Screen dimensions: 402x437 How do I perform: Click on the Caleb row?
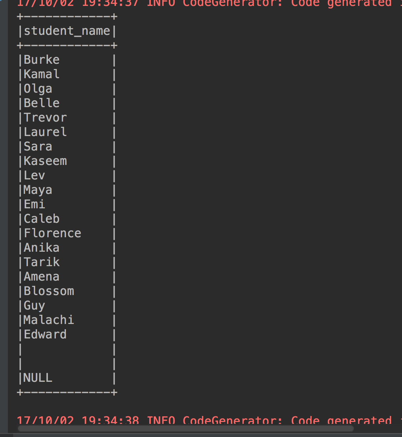(42, 219)
